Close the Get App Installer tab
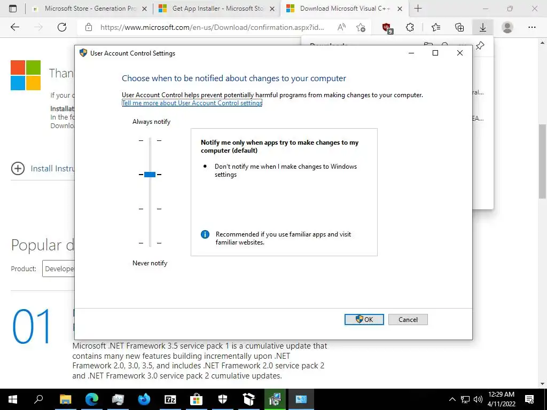Screen dimensions: 547x410 (x=272, y=9)
